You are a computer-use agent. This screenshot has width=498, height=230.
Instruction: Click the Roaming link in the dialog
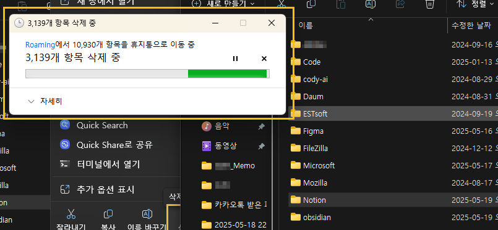pyautogui.click(x=40, y=44)
